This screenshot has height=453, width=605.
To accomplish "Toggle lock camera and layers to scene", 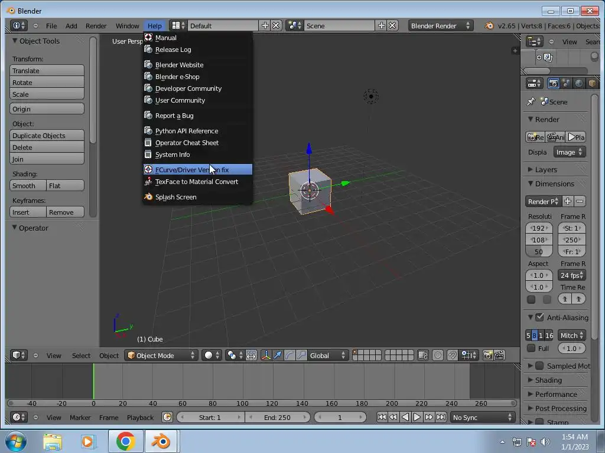I will click(x=423, y=355).
